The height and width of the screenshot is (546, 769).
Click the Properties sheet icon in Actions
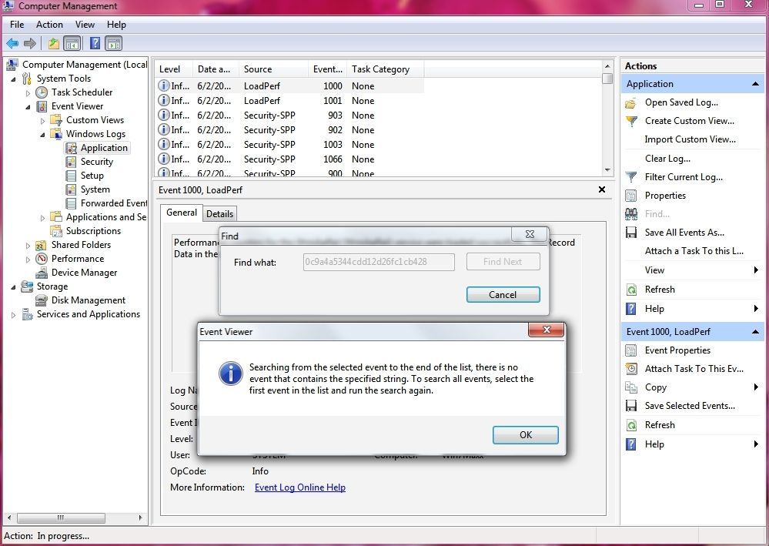click(631, 196)
